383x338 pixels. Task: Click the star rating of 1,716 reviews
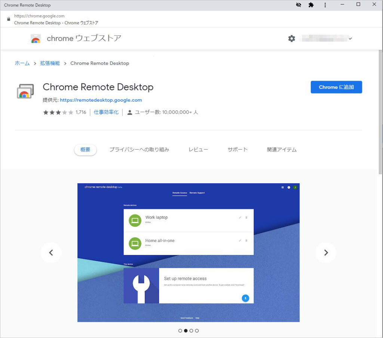[58, 112]
